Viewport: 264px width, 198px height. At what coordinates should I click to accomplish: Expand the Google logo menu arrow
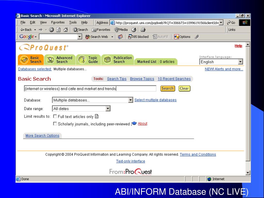36,37
